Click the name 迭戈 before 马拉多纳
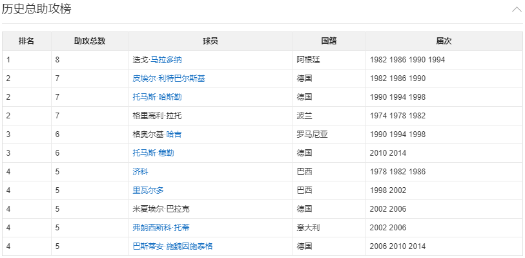Image resolution: width=525 pixels, height=258 pixels. click(140, 60)
